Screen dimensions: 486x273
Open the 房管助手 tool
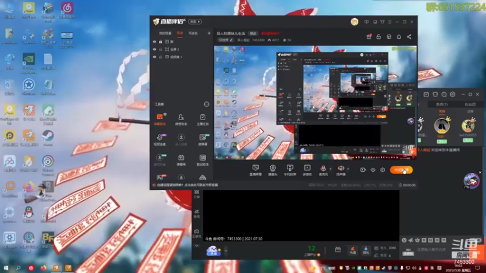pos(181,119)
